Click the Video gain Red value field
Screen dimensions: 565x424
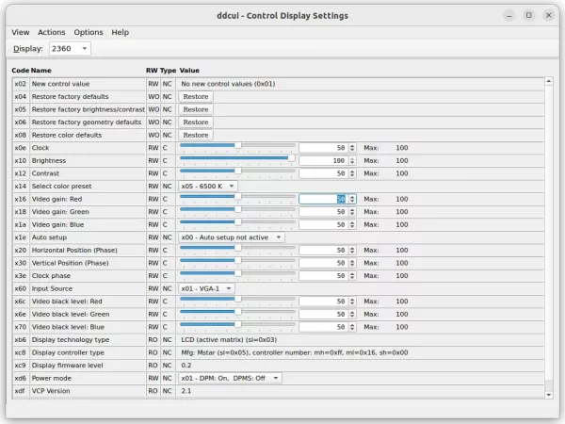click(x=324, y=199)
